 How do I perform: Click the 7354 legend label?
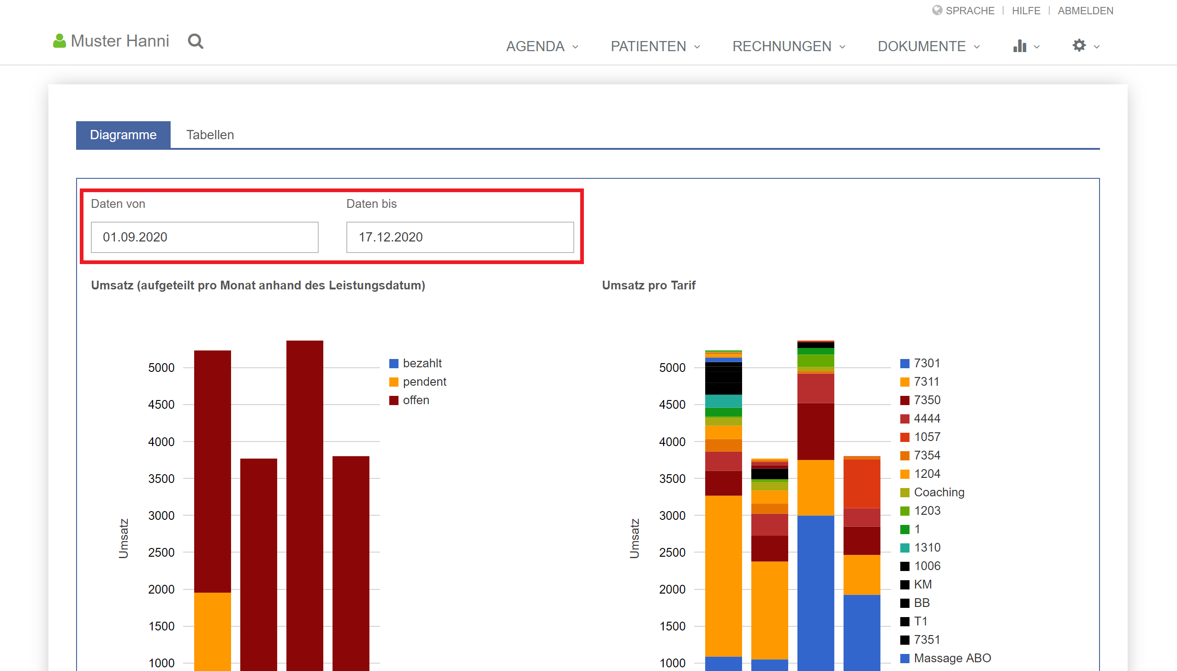[x=927, y=455]
